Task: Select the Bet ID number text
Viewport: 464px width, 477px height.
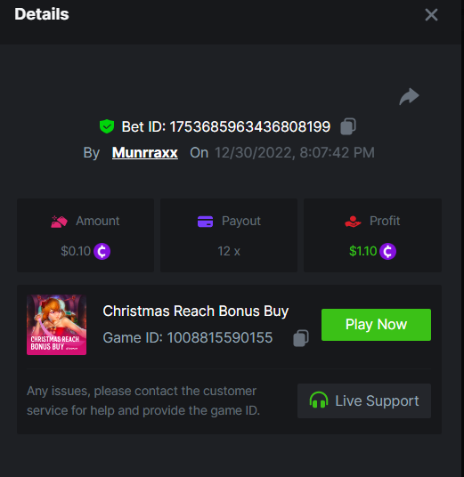Action: pyautogui.click(x=249, y=126)
